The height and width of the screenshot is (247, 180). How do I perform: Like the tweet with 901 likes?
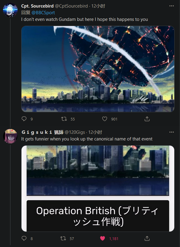pyautogui.click(x=105, y=119)
